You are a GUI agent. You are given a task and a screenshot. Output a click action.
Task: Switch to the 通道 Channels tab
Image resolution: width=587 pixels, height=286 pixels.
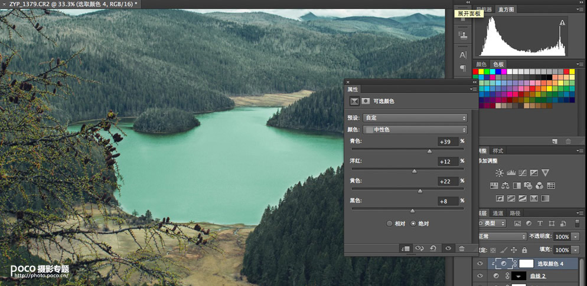(x=497, y=213)
